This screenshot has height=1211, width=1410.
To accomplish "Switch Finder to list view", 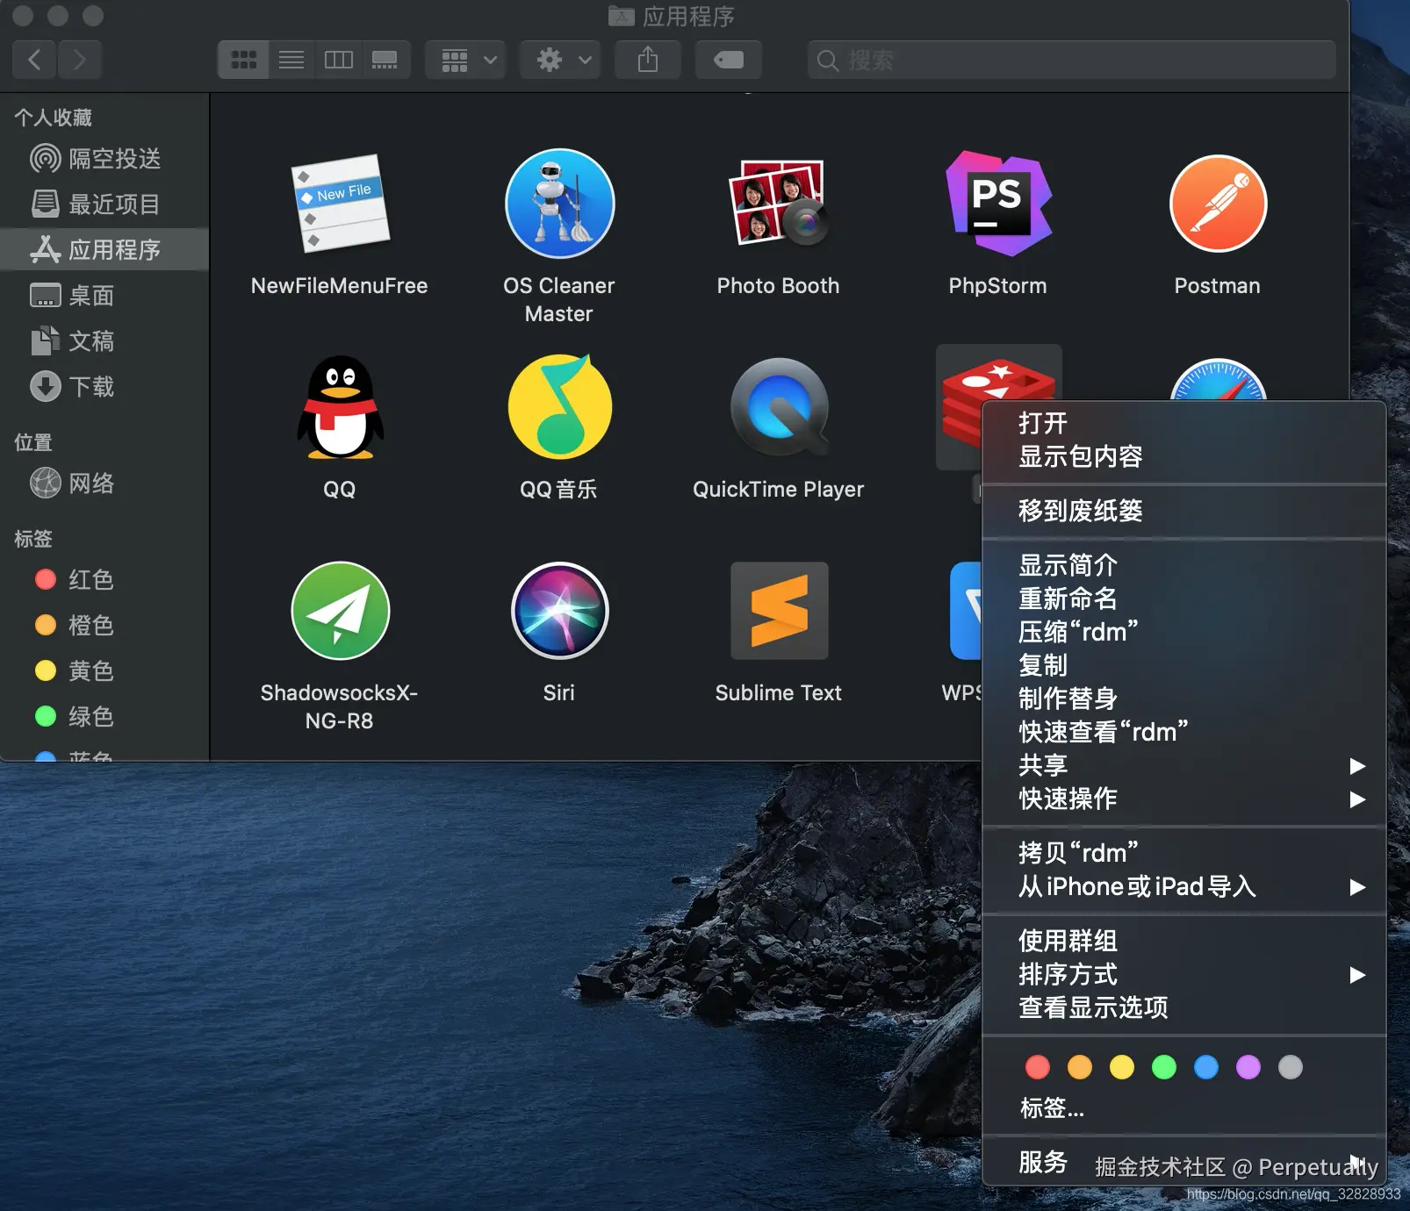I will pos(291,60).
